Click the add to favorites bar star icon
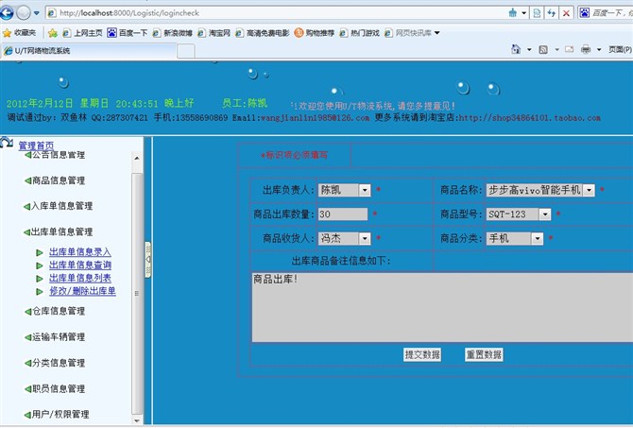Screen dimensions: 633x428 [53, 33]
